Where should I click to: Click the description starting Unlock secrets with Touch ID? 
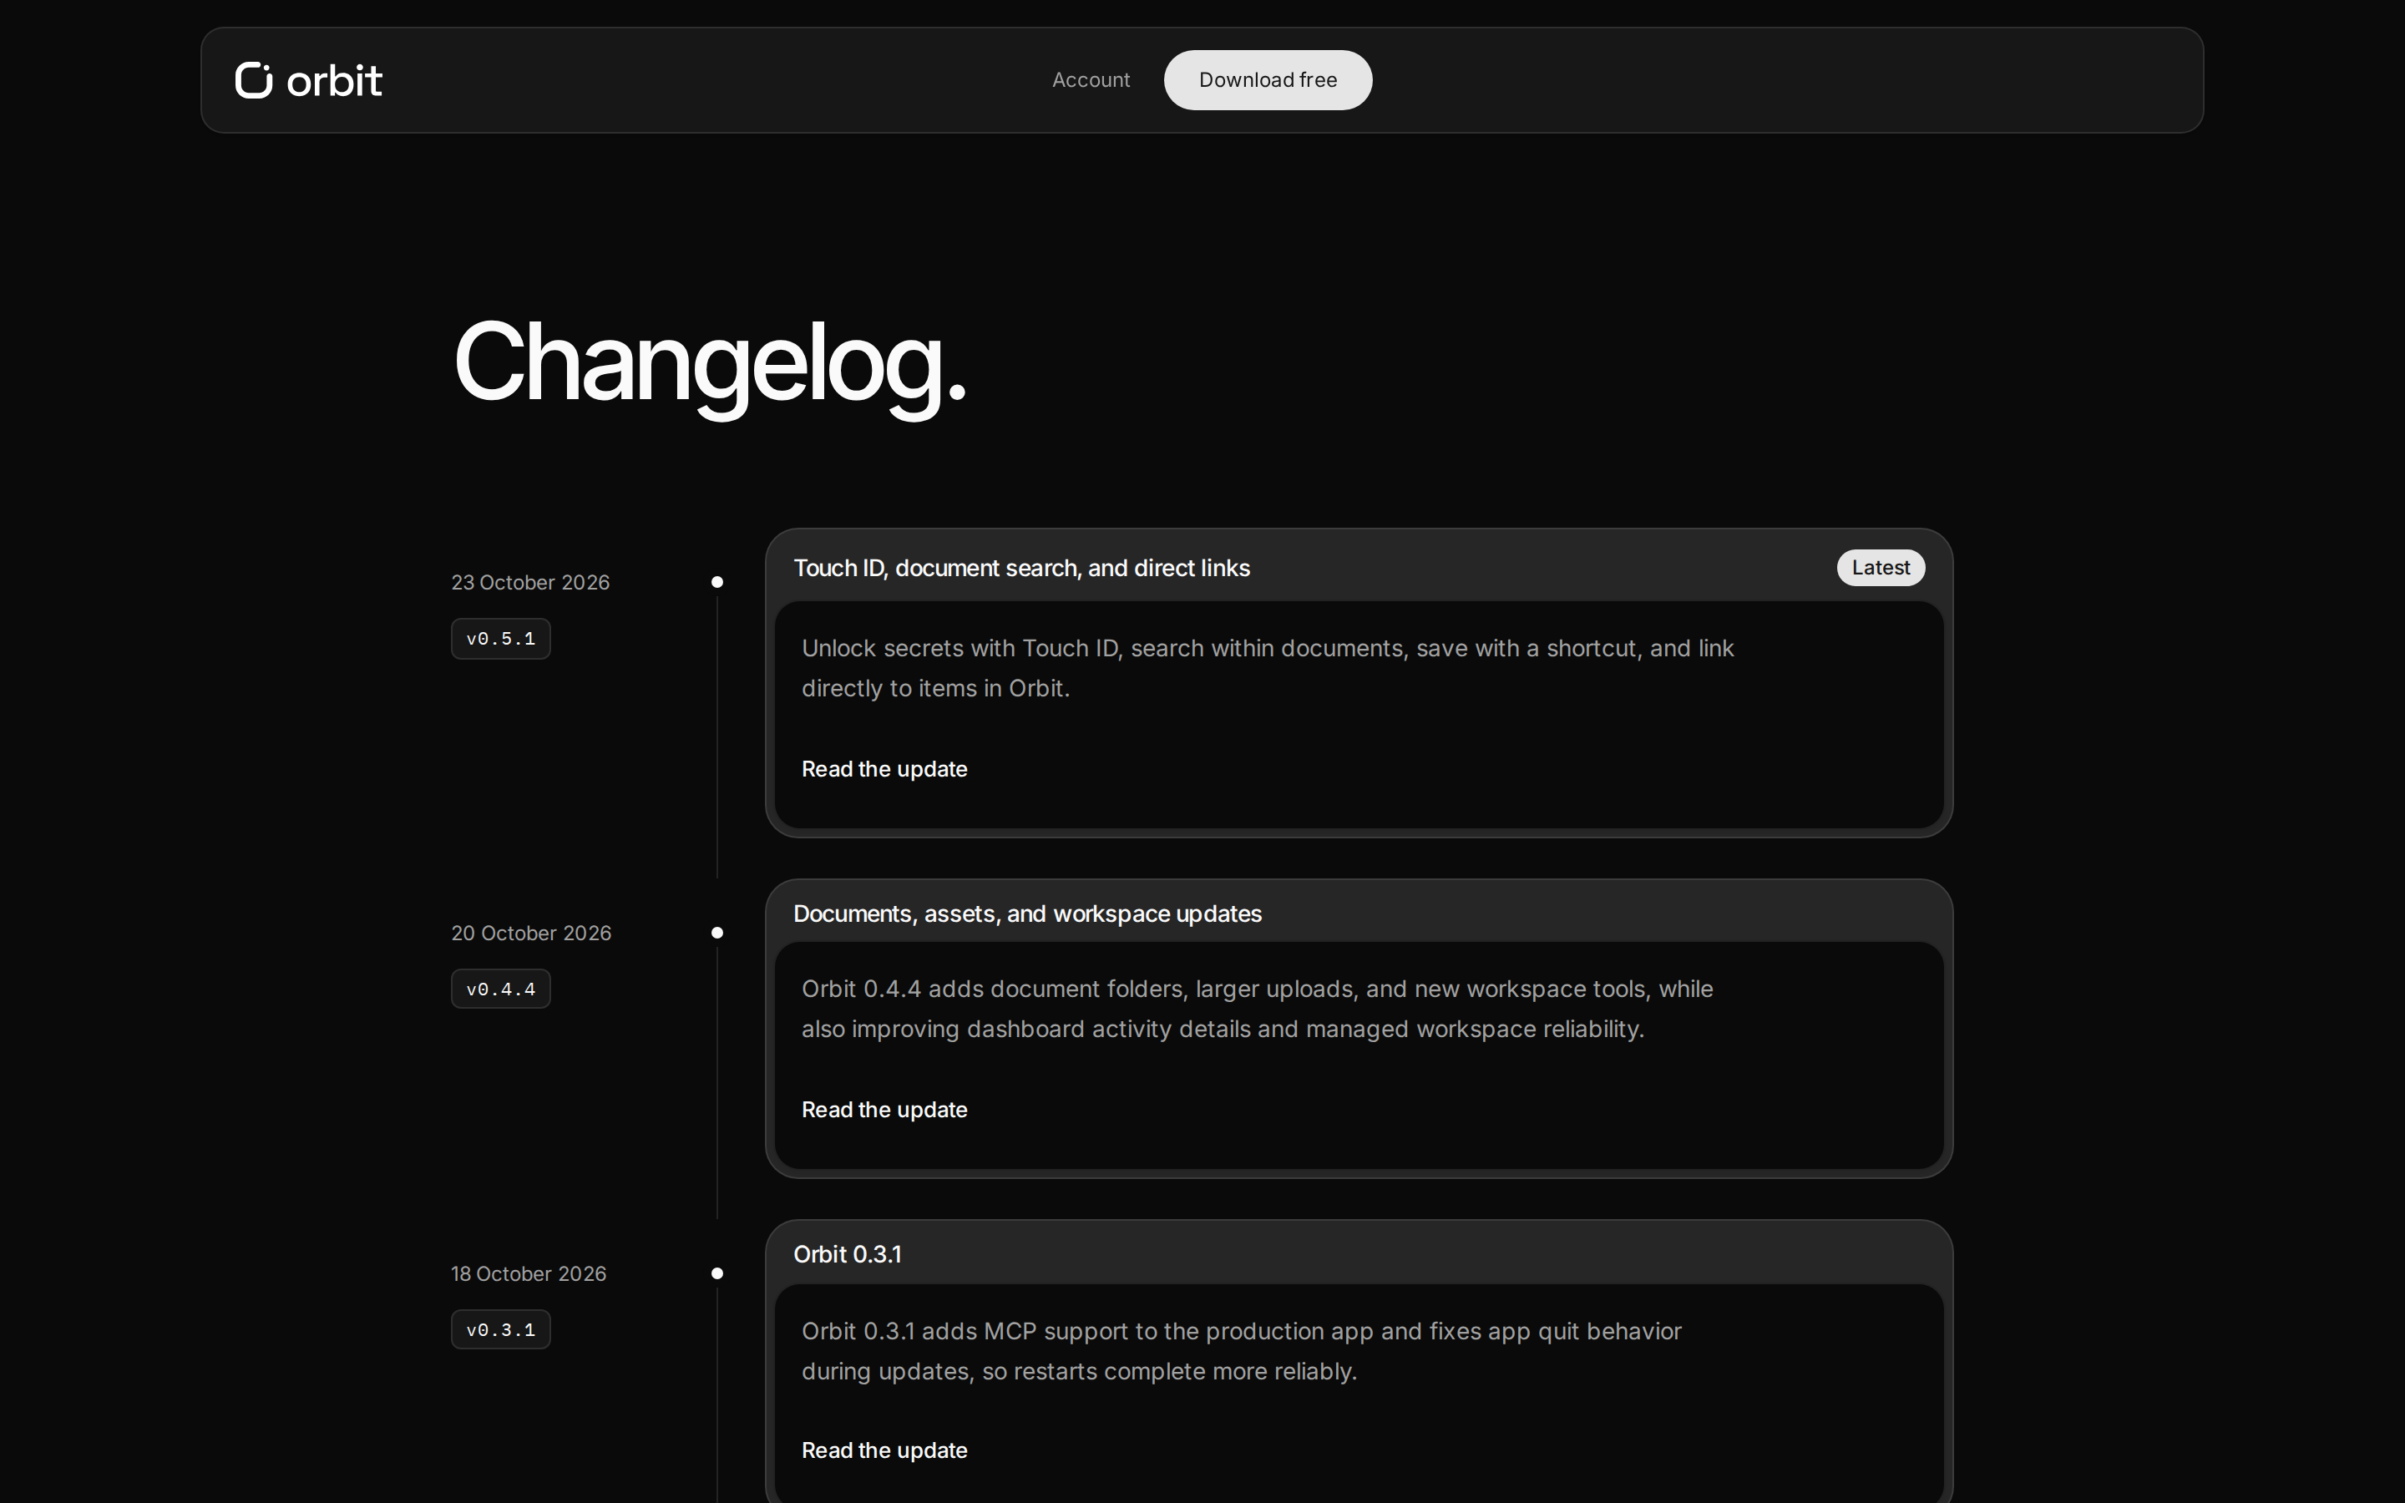click(x=1267, y=668)
